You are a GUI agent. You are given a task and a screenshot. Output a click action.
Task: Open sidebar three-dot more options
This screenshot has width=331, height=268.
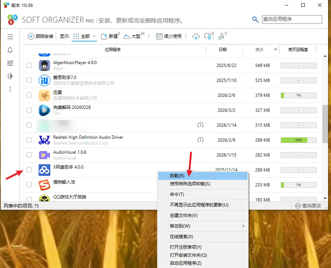click(x=10, y=89)
